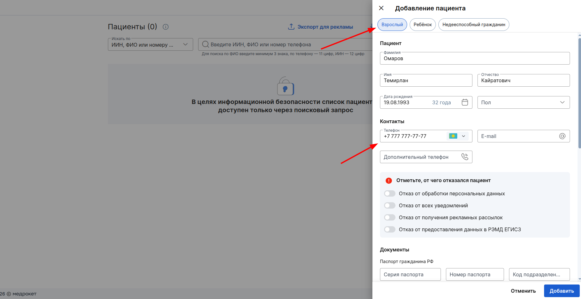Viewport: 581px width, 299px height.
Task: Open the Пол gender dropdown
Action: tap(523, 102)
